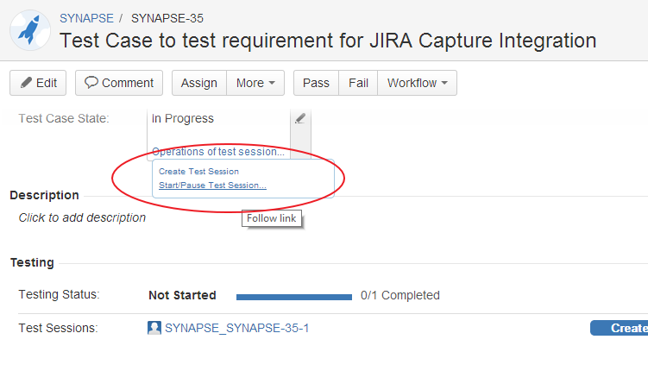Image resolution: width=648 pixels, height=371 pixels.
Task: Click the Testing Status label
Action: pos(59,294)
